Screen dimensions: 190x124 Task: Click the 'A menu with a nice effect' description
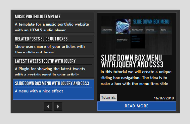[39, 91]
